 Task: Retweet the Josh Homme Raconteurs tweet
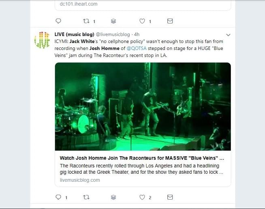click(86, 197)
